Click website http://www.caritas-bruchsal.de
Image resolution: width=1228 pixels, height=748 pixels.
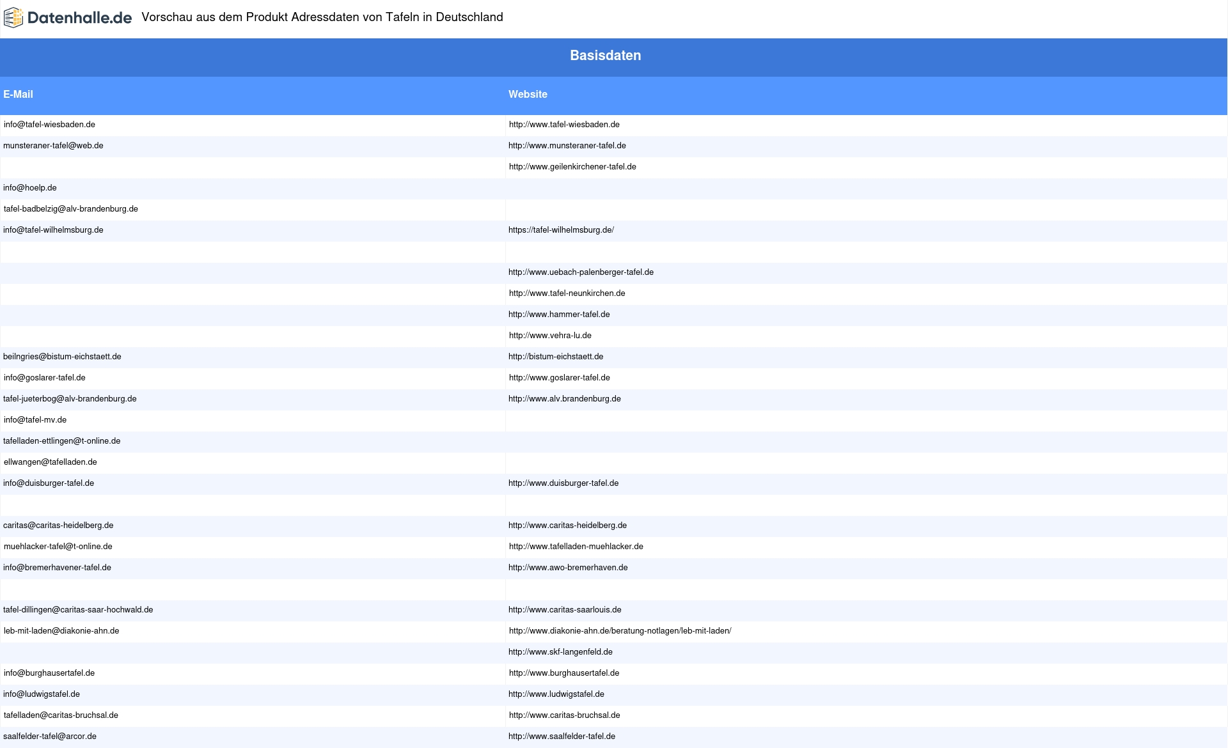coord(565,715)
